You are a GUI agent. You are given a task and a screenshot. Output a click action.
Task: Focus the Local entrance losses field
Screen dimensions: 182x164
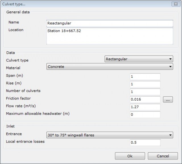145,142
